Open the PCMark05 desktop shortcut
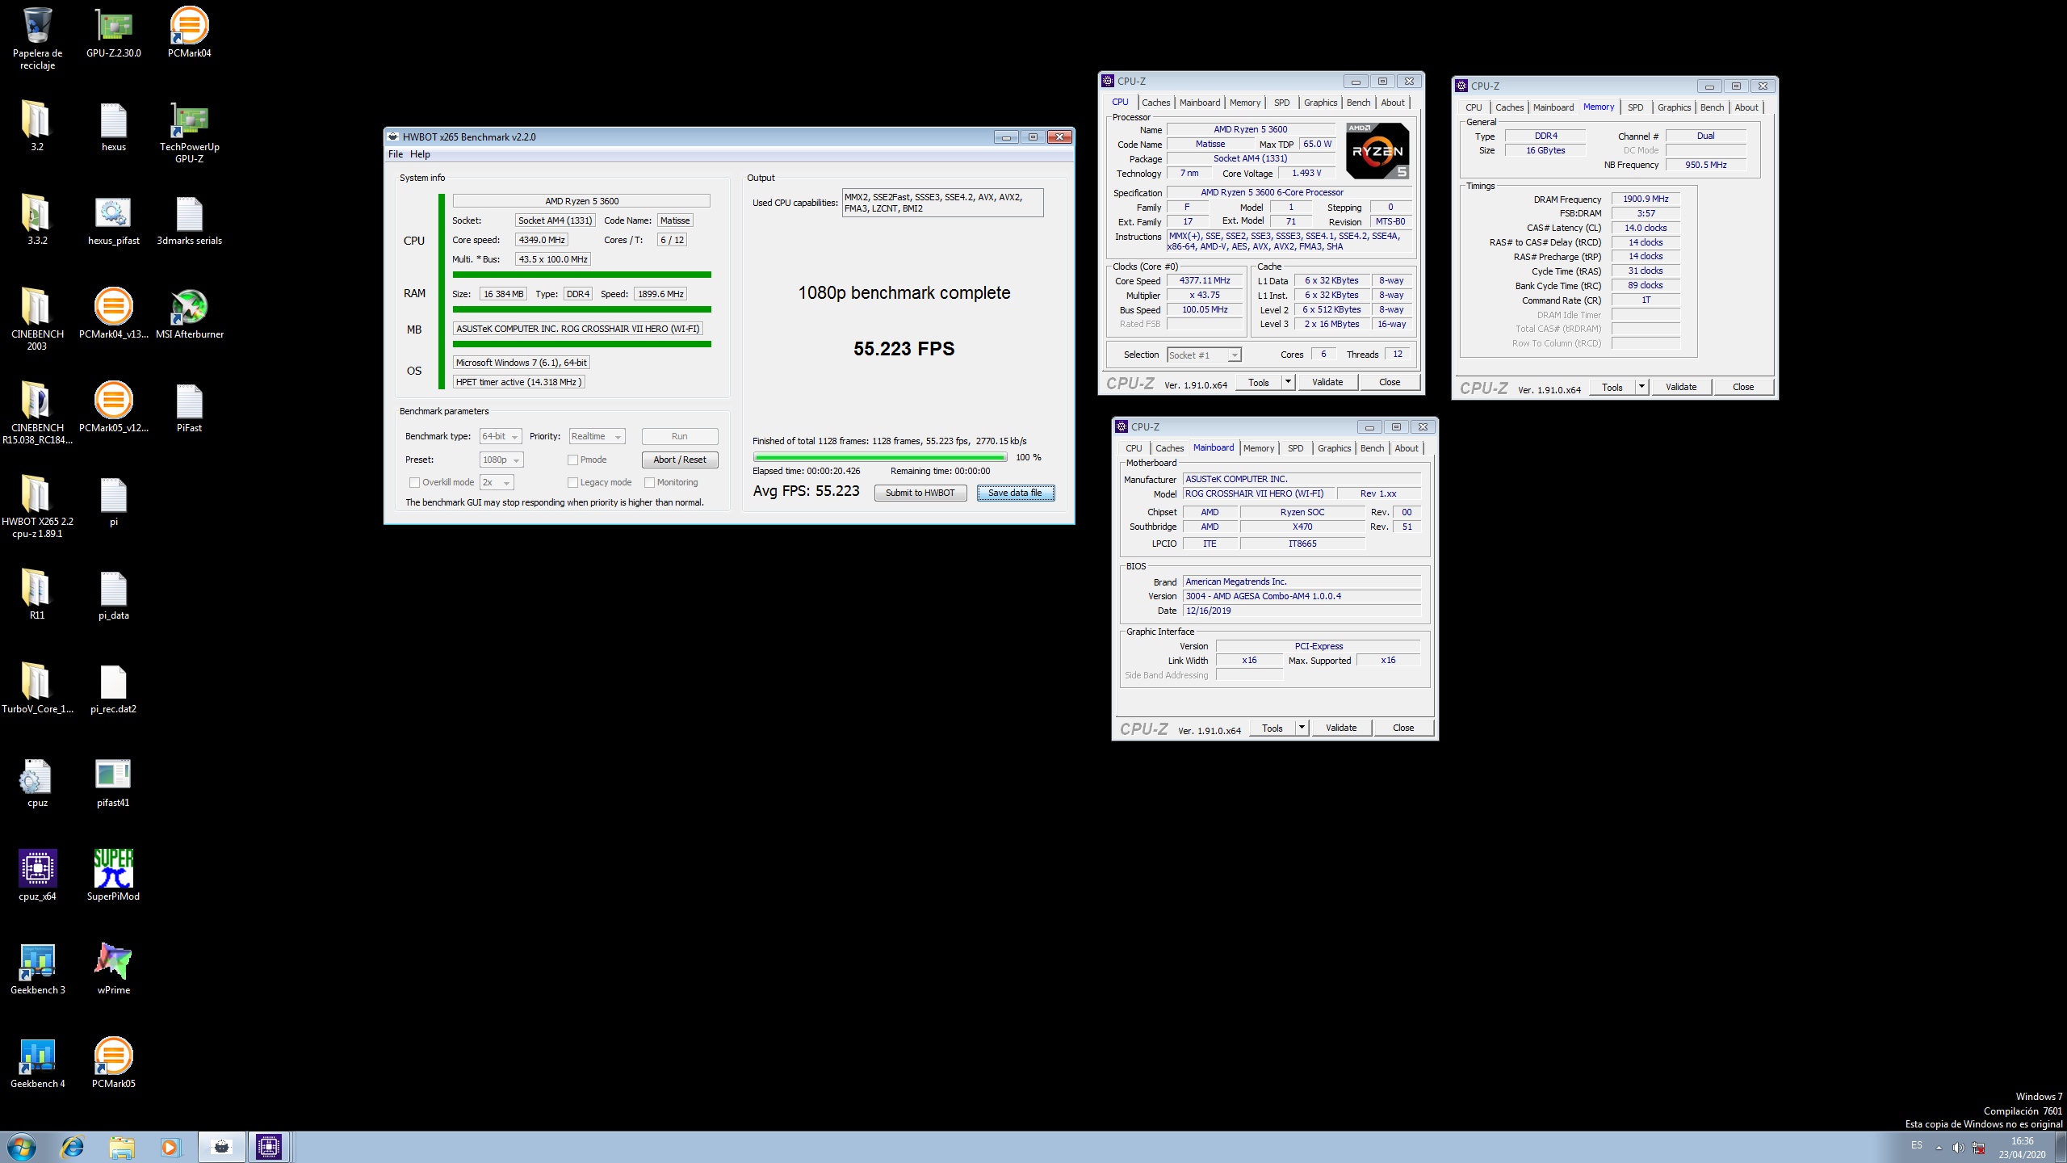 point(113,1063)
